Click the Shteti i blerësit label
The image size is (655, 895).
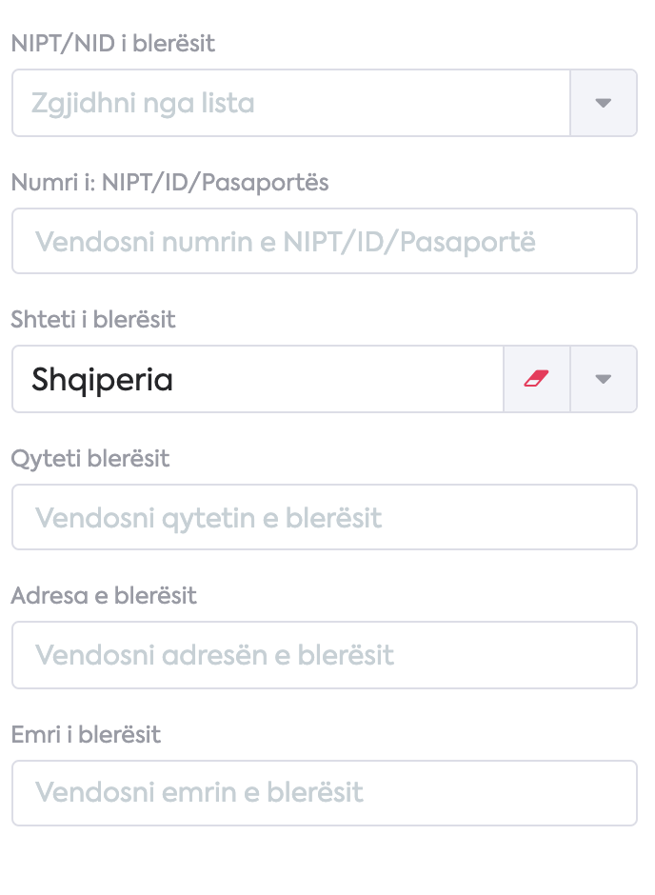pyautogui.click(x=93, y=320)
